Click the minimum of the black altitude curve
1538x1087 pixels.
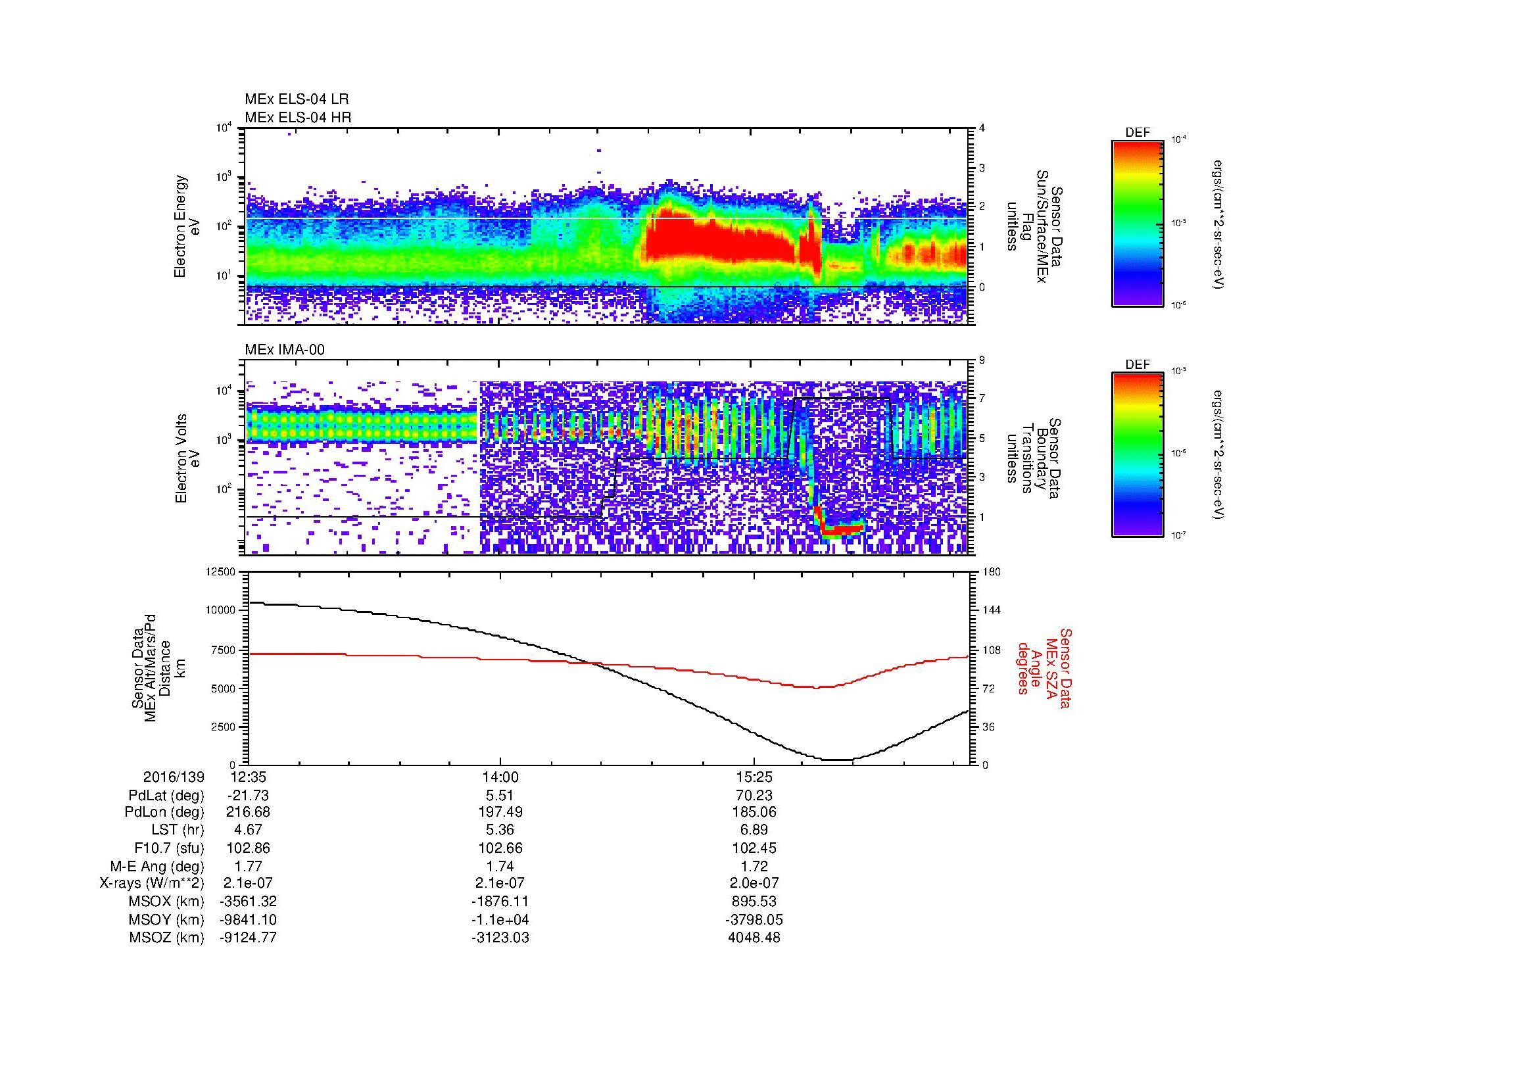coord(836,759)
